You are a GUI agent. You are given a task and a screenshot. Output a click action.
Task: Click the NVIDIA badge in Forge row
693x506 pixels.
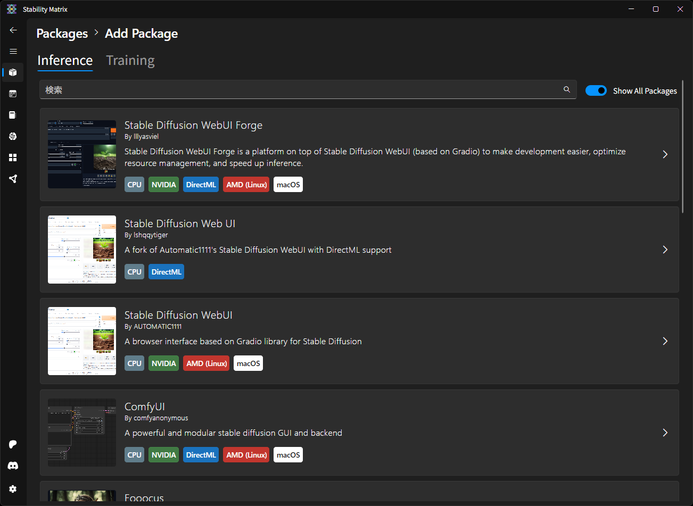(163, 185)
